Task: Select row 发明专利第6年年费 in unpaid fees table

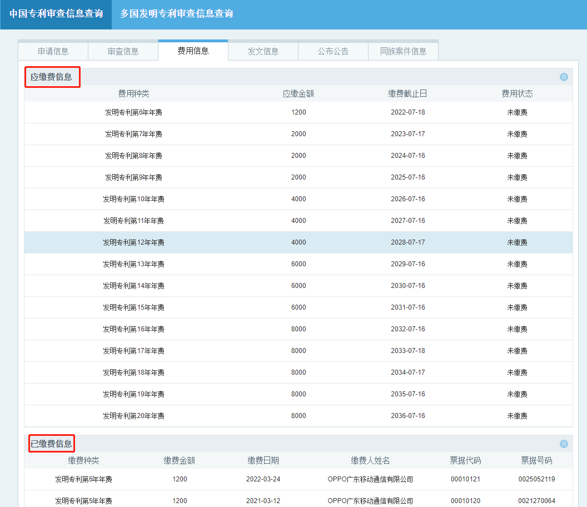Action: click(x=299, y=112)
